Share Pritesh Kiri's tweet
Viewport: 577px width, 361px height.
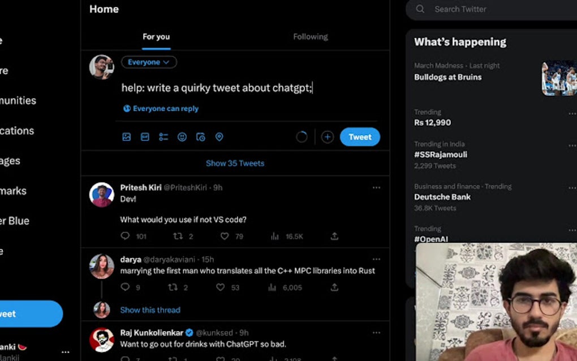(x=334, y=236)
